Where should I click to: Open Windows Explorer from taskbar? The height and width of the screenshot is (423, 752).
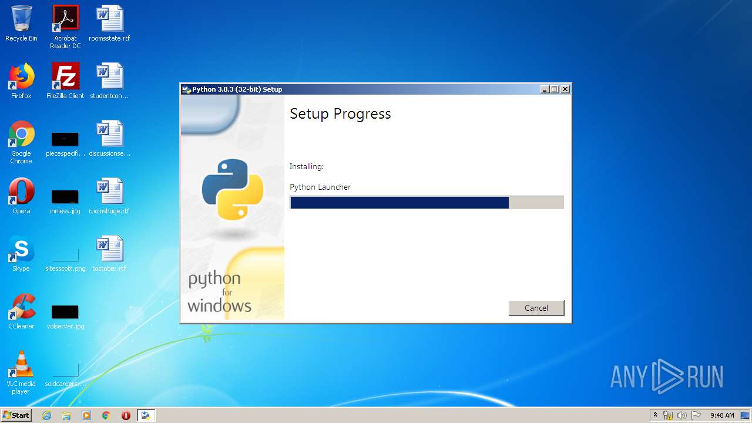(66, 415)
